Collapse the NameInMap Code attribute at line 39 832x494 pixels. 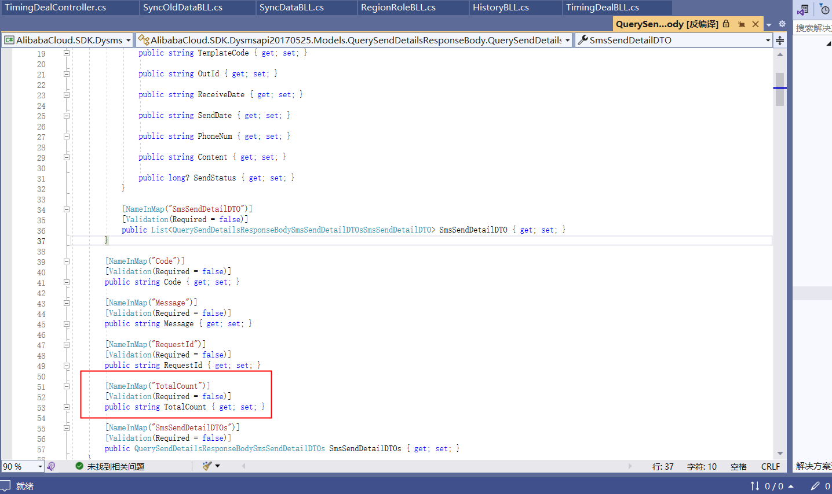(67, 261)
